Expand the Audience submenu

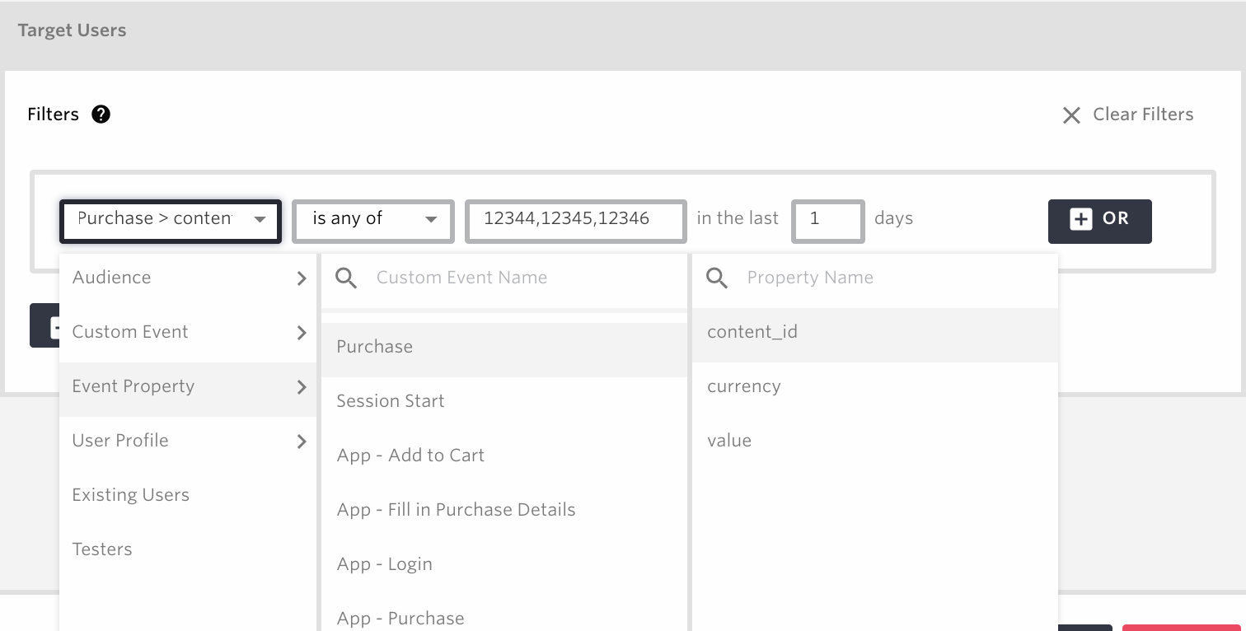tap(188, 278)
